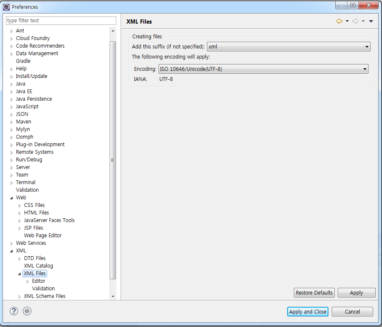Select Terminal in the tree
The width and height of the screenshot is (382, 327).
[x=26, y=182]
